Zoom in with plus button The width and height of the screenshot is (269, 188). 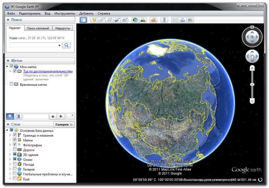(x=252, y=68)
